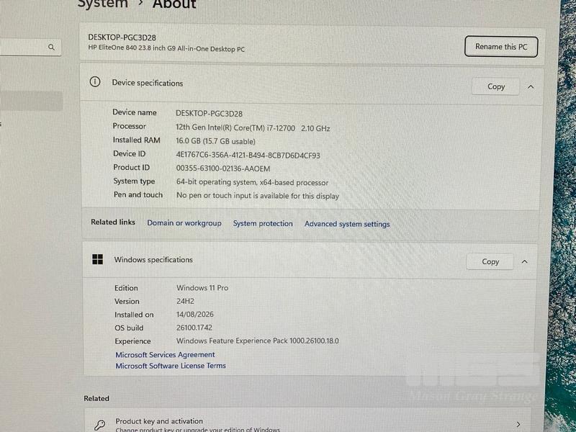Viewport: 576px width, 432px height.
Task: Open System protection link
Action: [263, 223]
